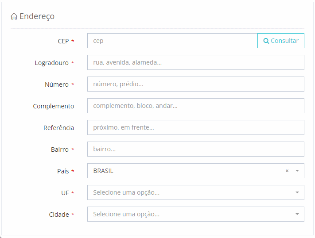The image size is (315, 238).
Task: Click the UF 'Selecione uma opção' placeholder
Action: (x=126, y=192)
